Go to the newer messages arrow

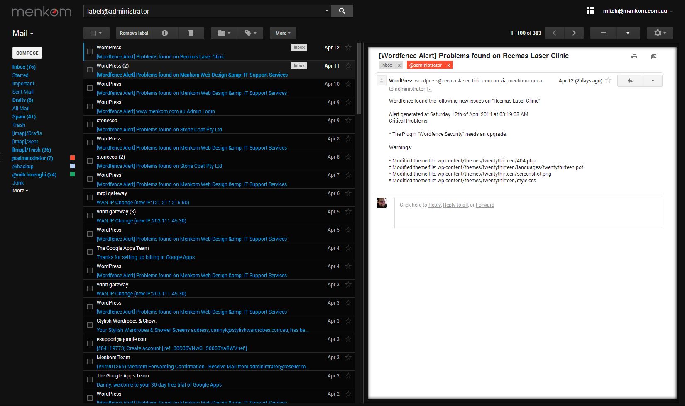pyautogui.click(x=554, y=33)
